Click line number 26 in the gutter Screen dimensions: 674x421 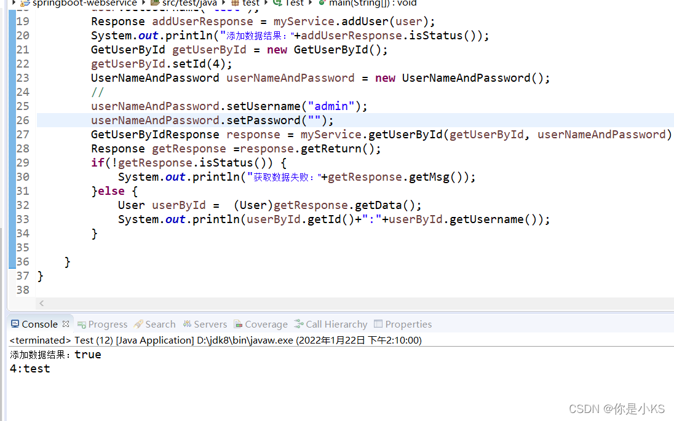coord(23,120)
